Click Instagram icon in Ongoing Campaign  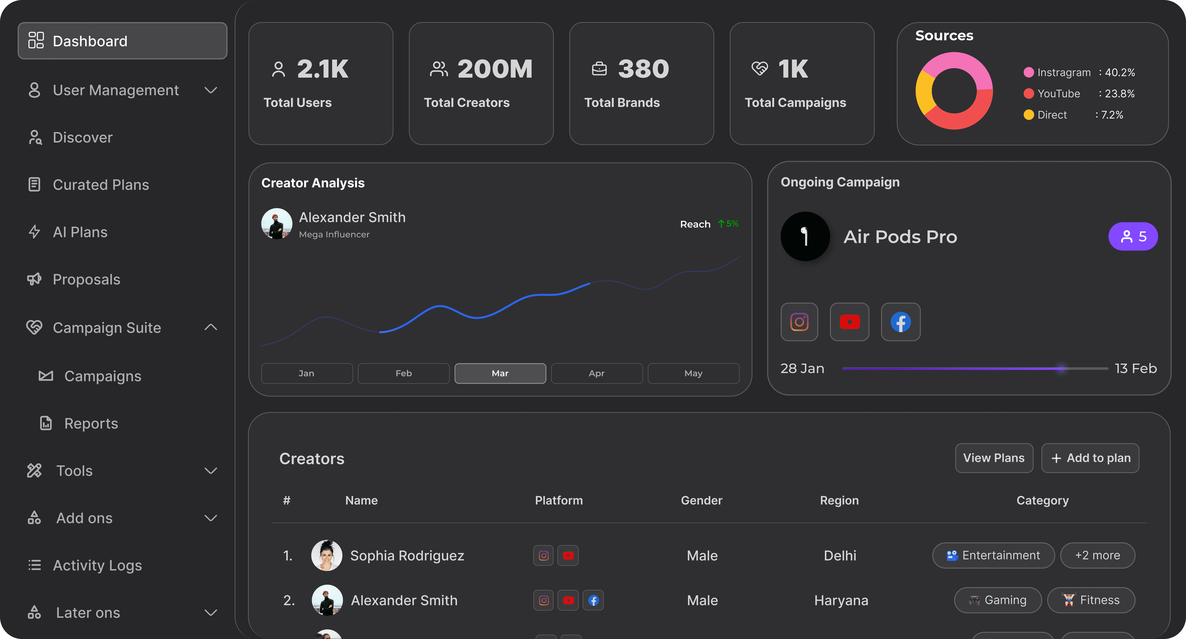coord(799,322)
